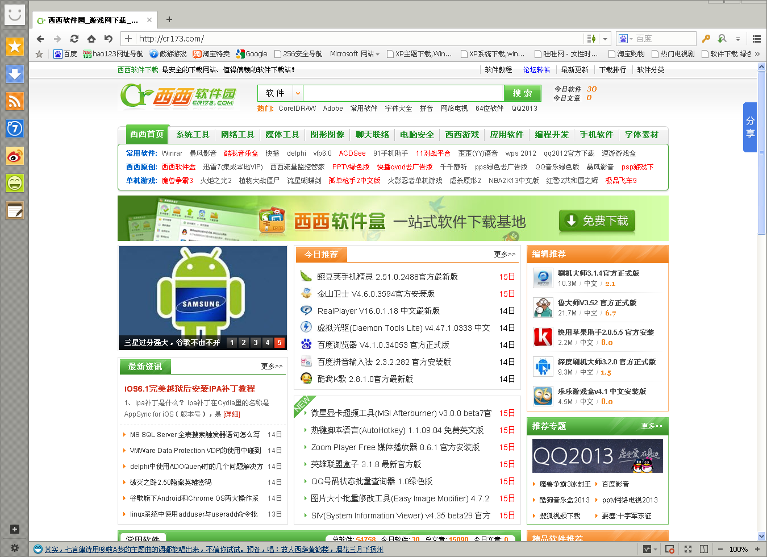Image resolution: width=767 pixels, height=557 pixels.
Task: Open the small dropdown arrow before the main menu
Action: (x=738, y=39)
